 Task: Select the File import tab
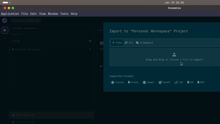point(117,43)
